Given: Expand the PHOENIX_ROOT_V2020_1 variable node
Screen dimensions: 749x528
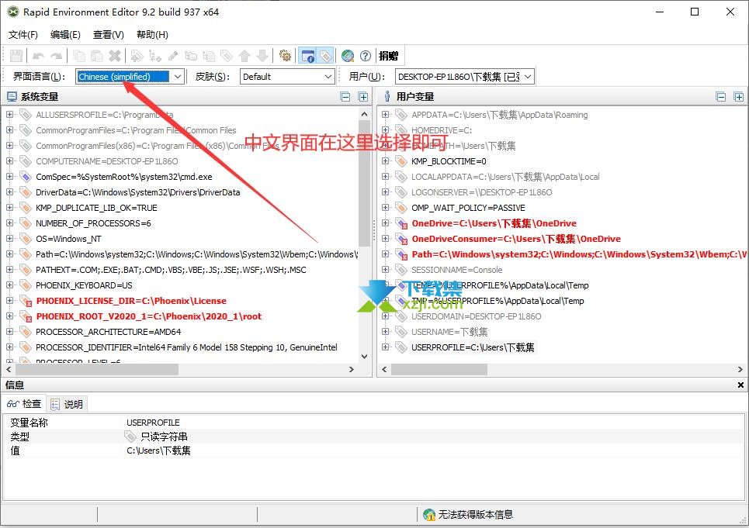Looking at the screenshot, I should click(x=9, y=316).
